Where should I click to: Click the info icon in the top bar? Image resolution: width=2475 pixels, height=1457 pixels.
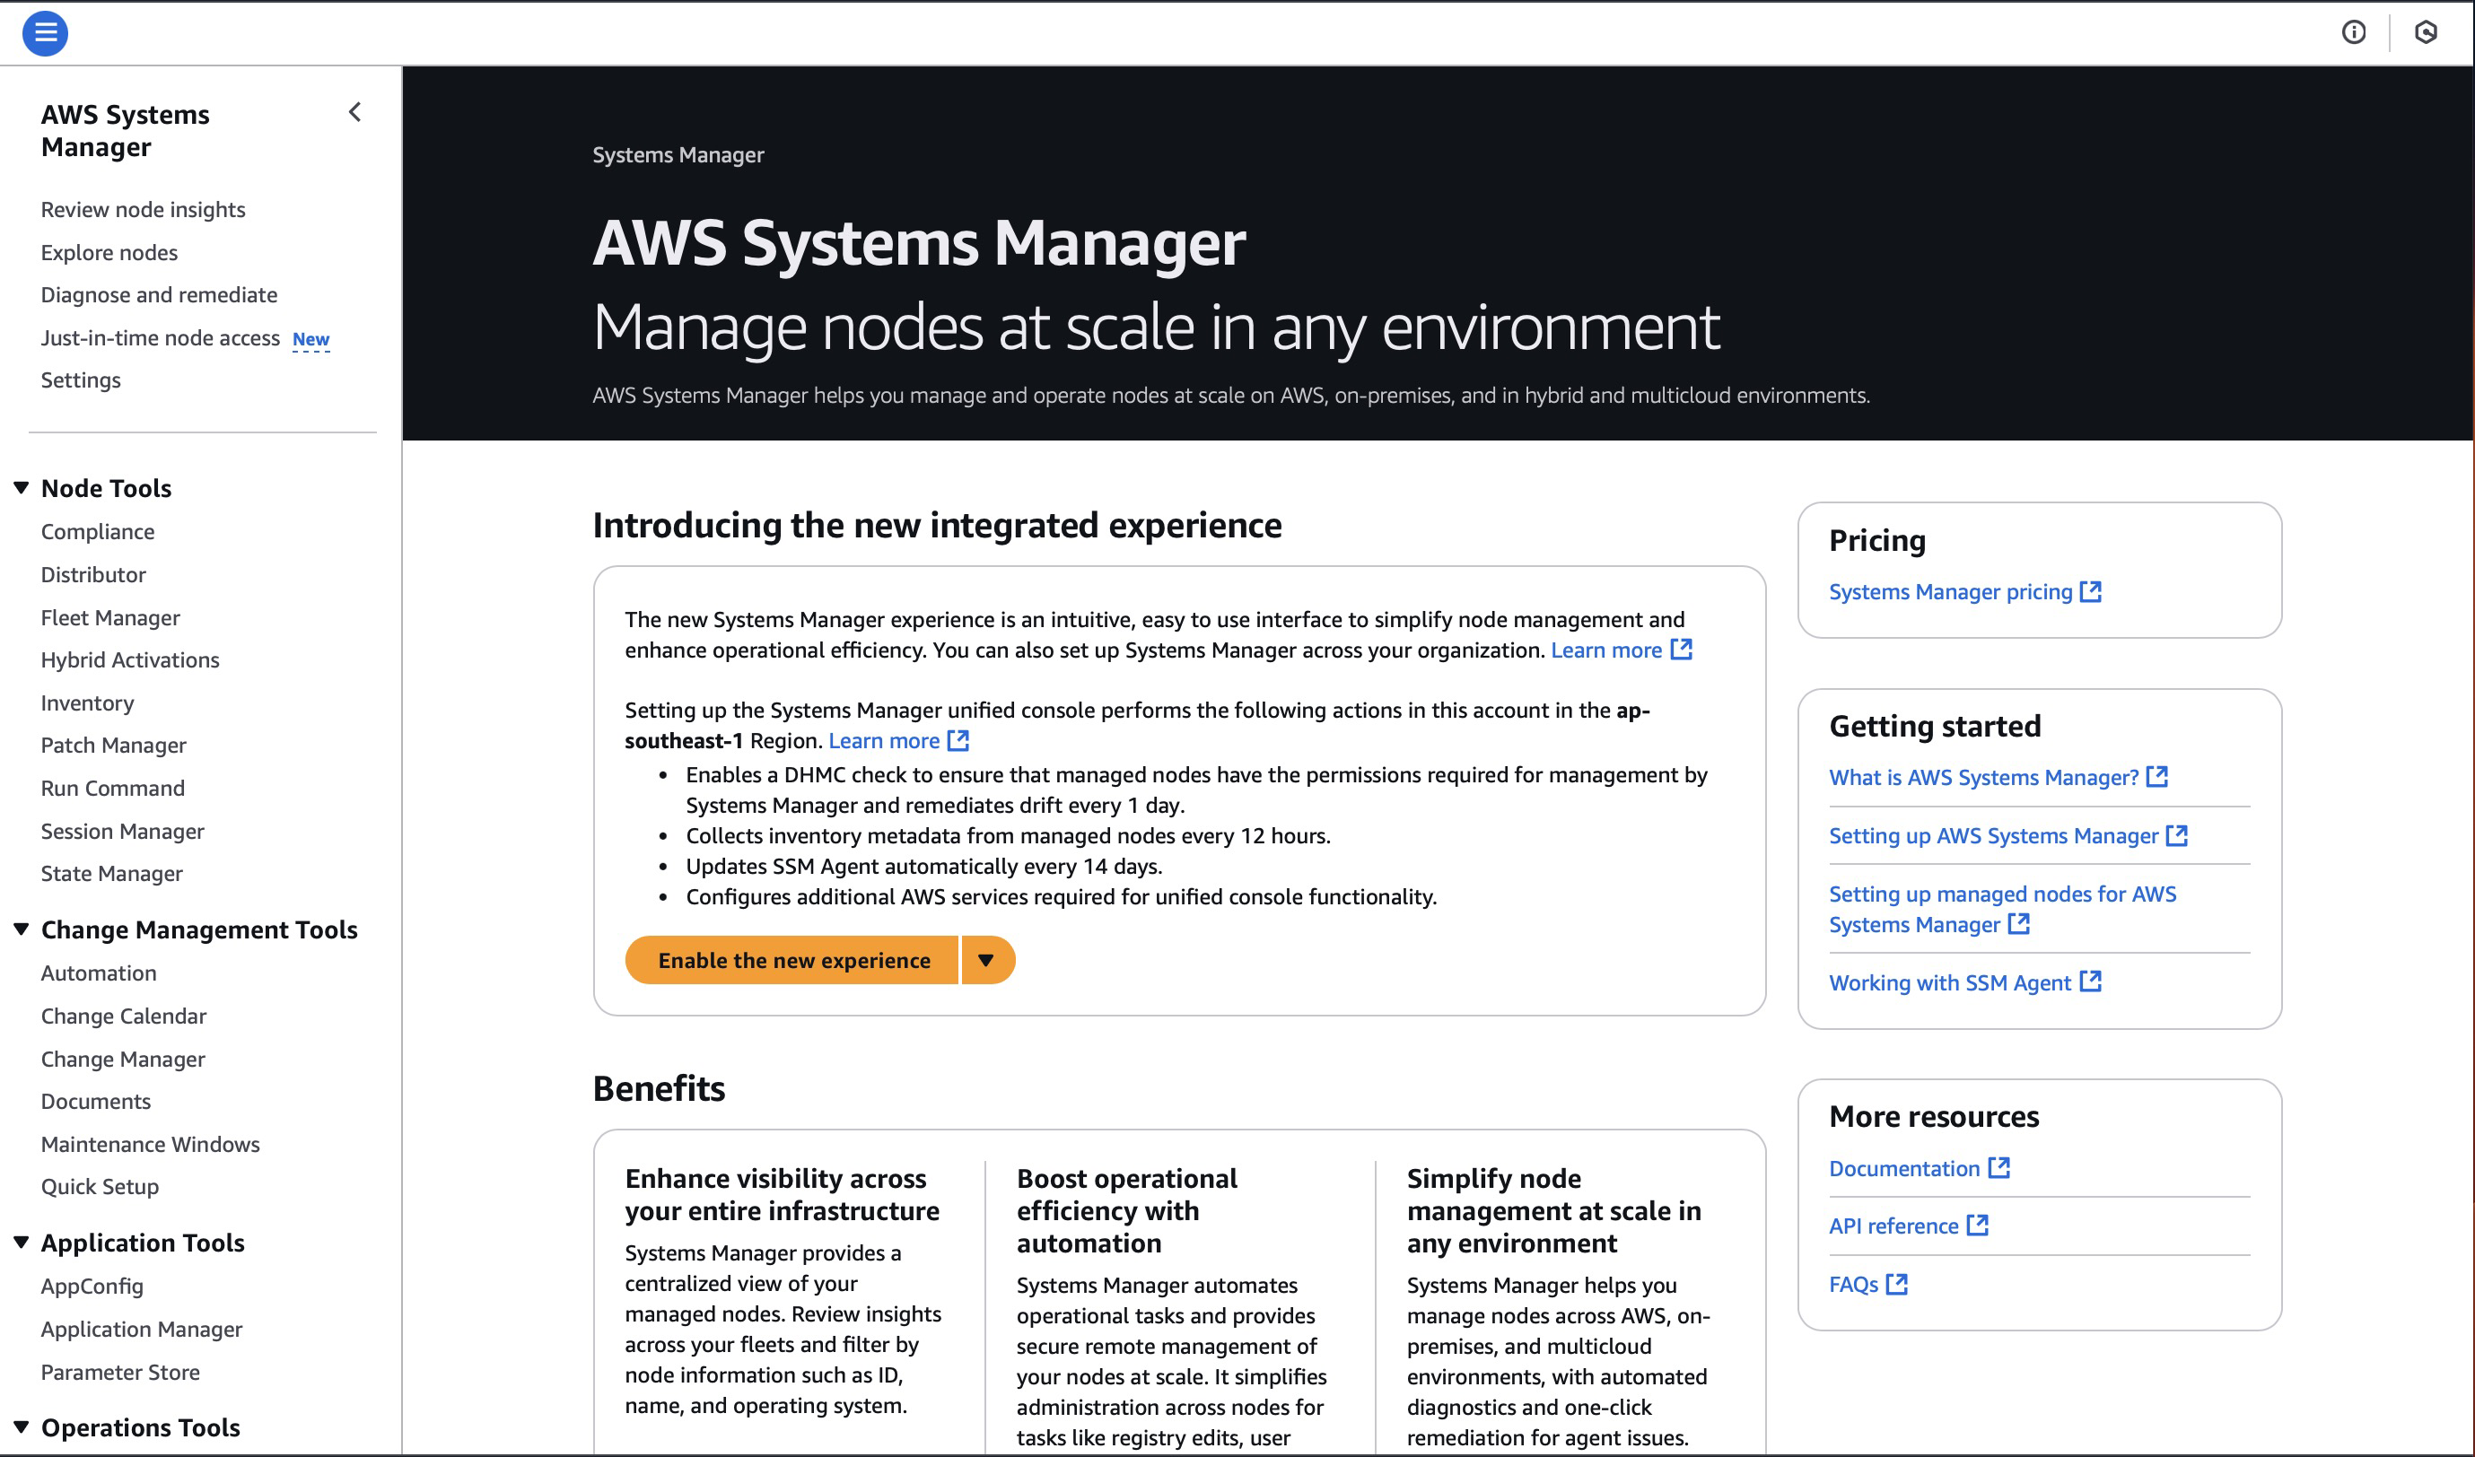2354,32
